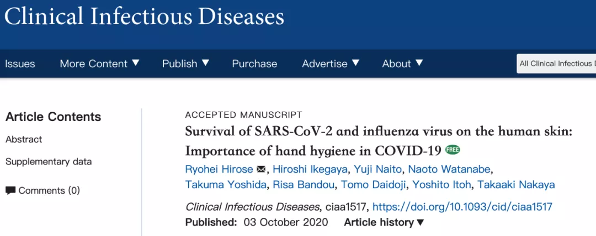Jump to Abstract in Article Contents
The image size is (596, 236).
[24, 139]
